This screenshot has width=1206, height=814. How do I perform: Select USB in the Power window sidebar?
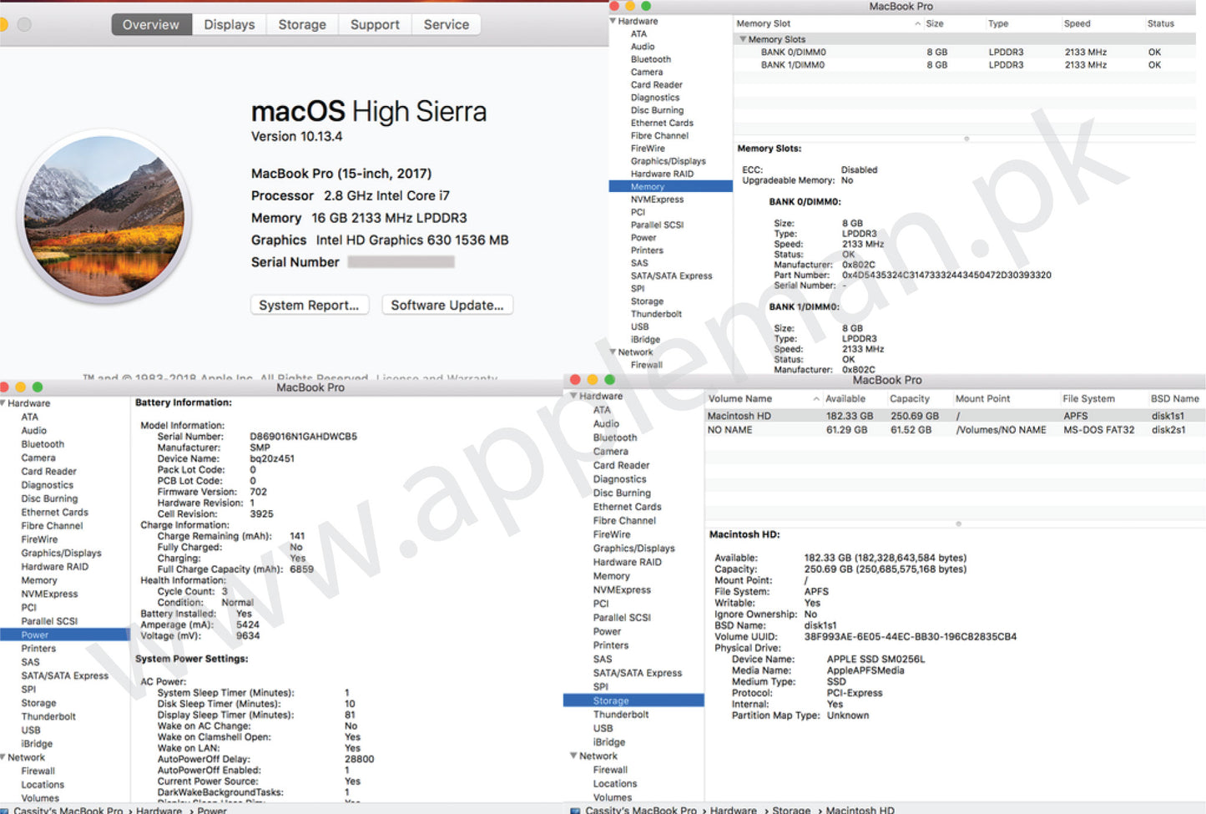pos(31,731)
